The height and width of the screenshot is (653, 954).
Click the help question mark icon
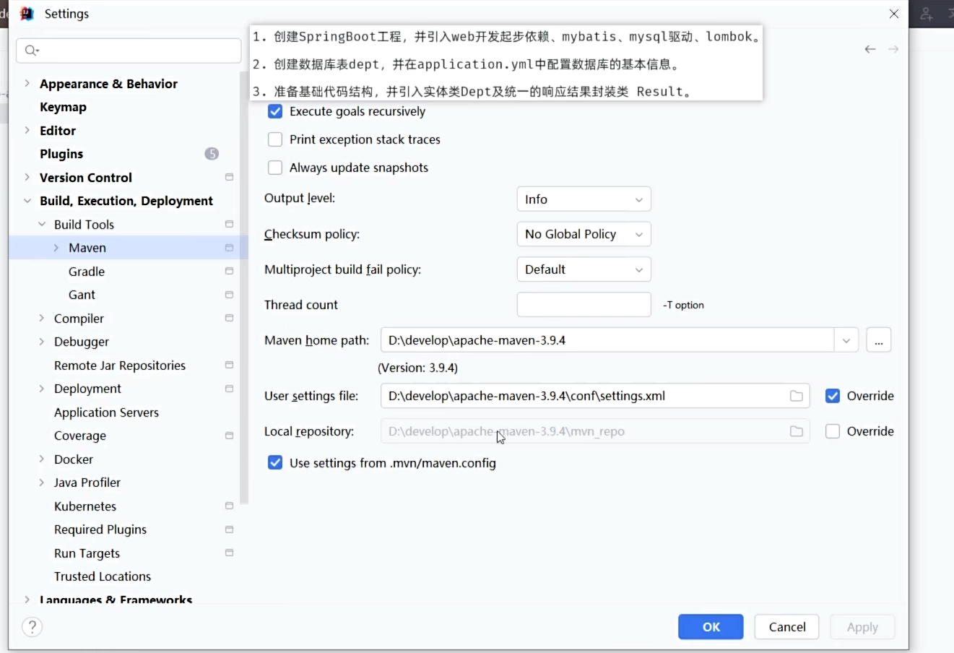pyautogui.click(x=32, y=627)
